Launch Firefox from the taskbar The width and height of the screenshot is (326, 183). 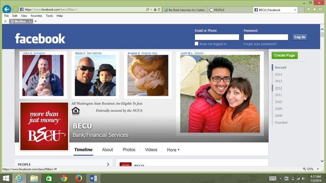pyautogui.click(x=78, y=178)
